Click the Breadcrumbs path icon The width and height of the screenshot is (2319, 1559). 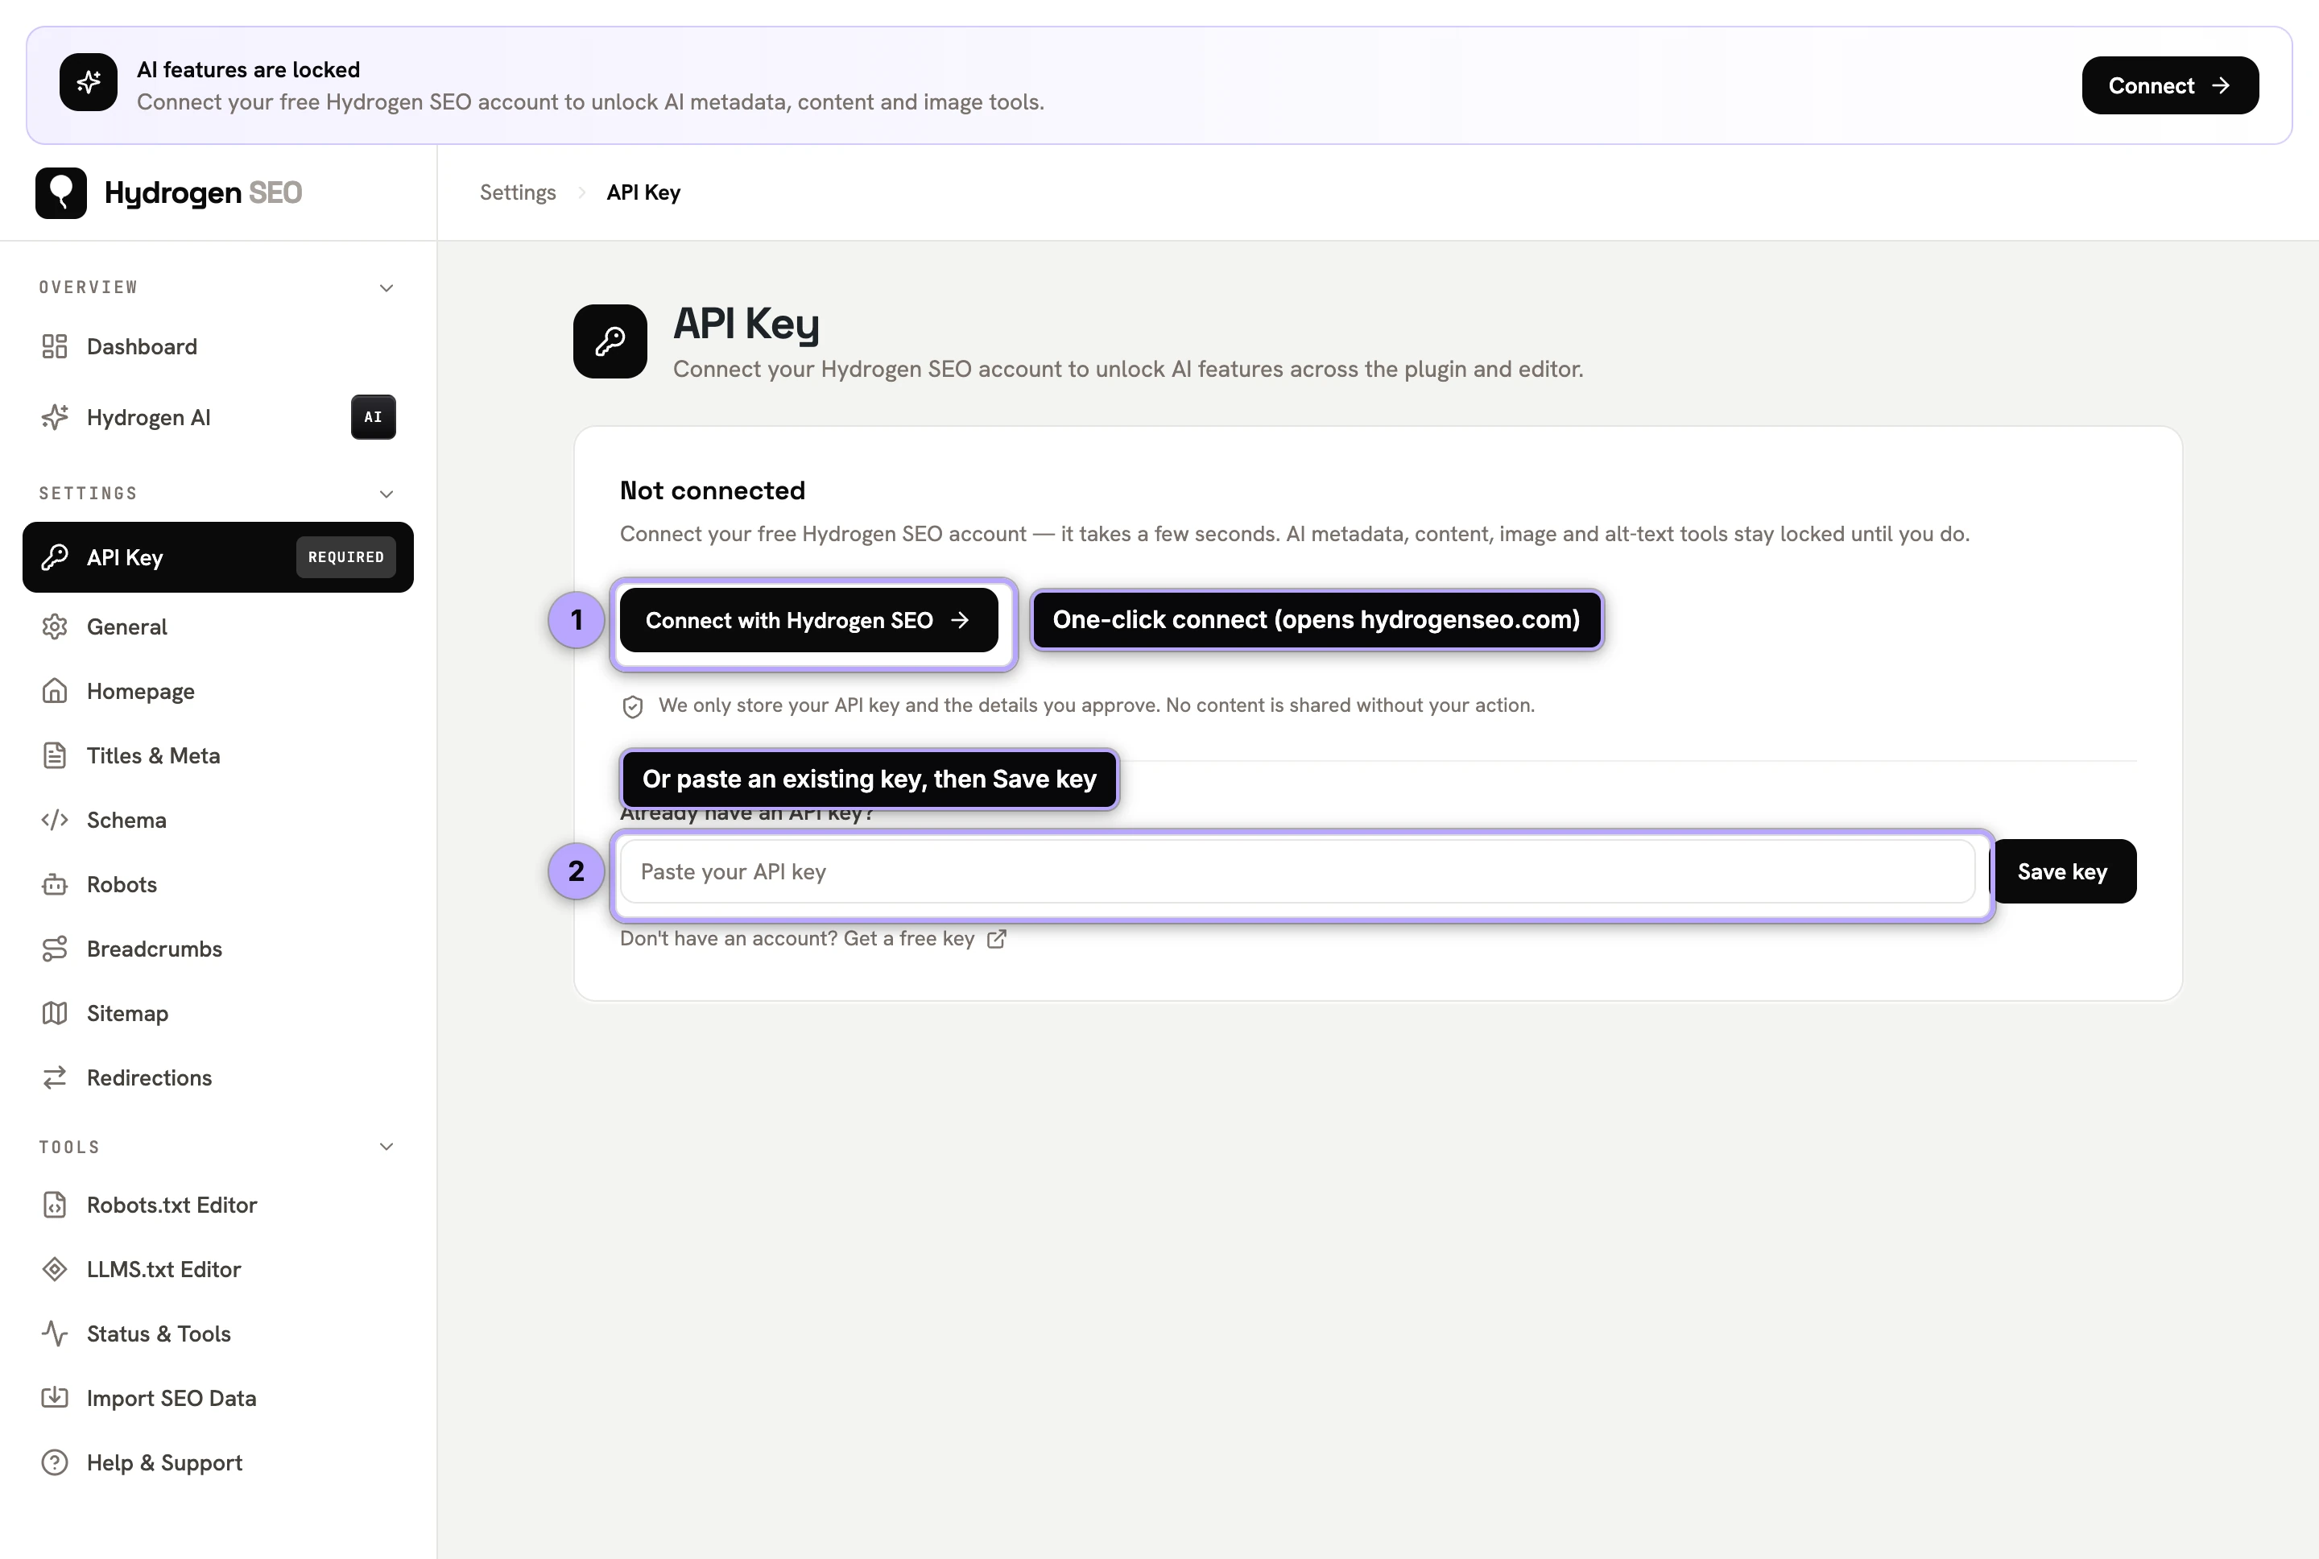55,949
